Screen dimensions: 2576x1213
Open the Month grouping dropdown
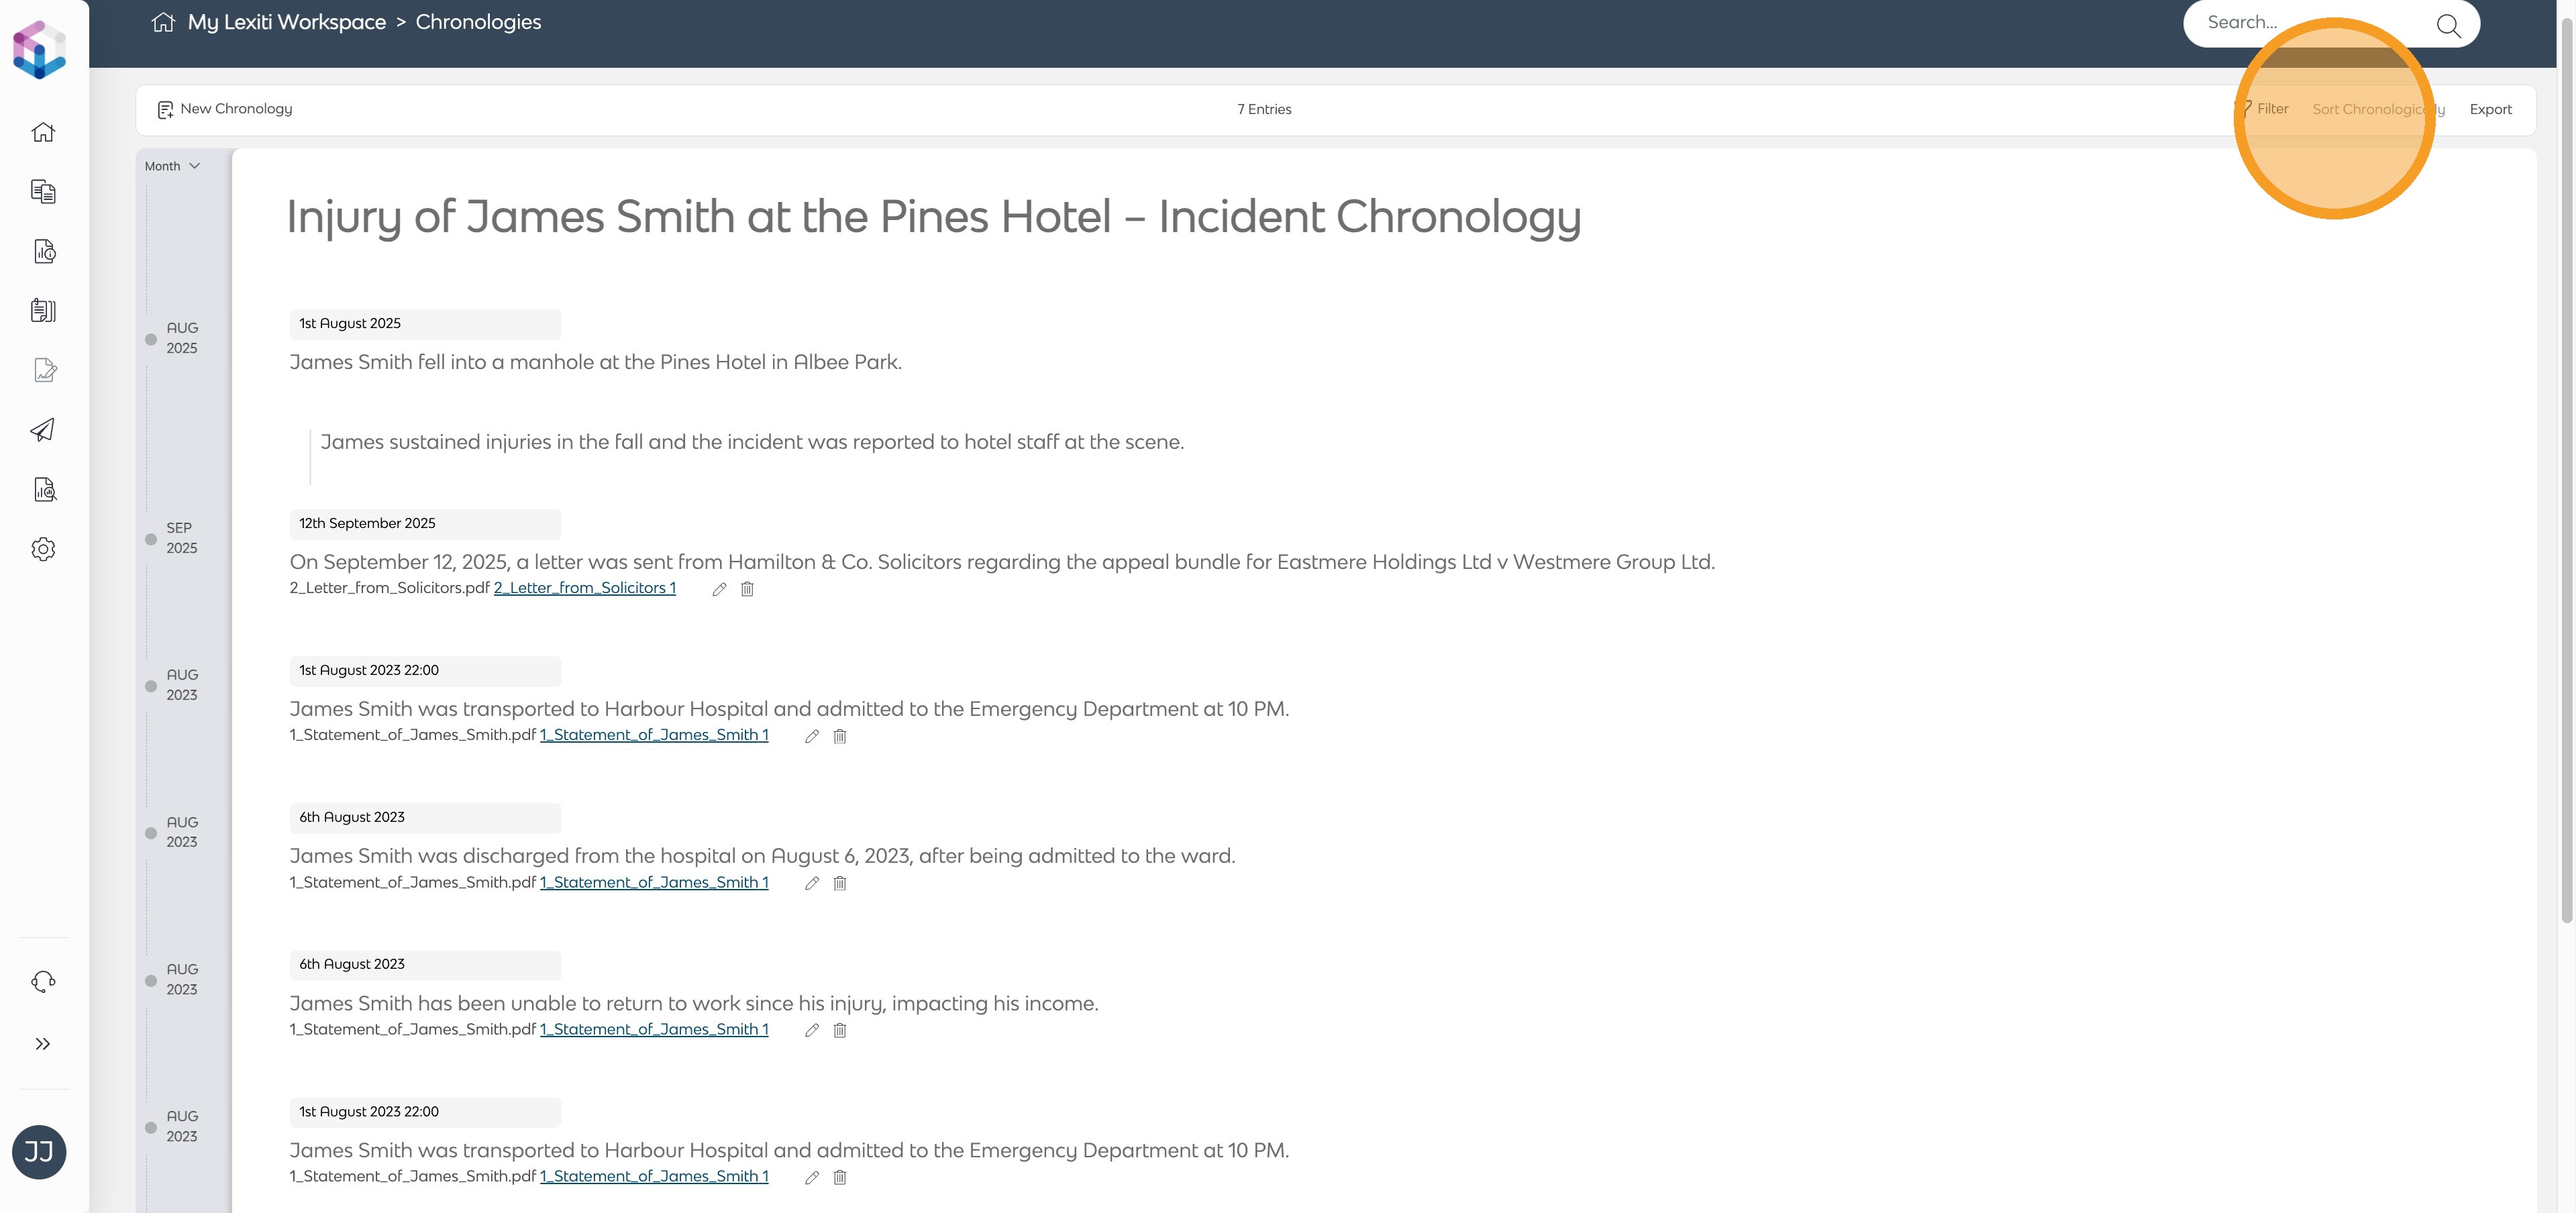pos(172,166)
